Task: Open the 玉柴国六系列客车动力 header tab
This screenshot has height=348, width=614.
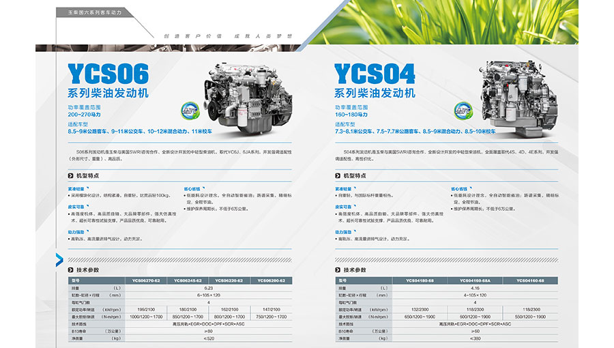Action: tap(95, 12)
